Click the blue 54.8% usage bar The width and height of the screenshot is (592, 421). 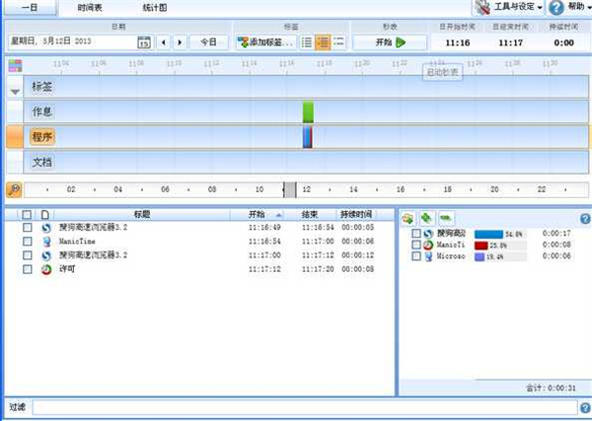point(489,235)
